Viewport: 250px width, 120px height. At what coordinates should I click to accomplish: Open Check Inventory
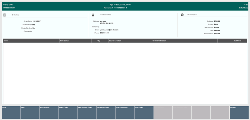(125, 113)
